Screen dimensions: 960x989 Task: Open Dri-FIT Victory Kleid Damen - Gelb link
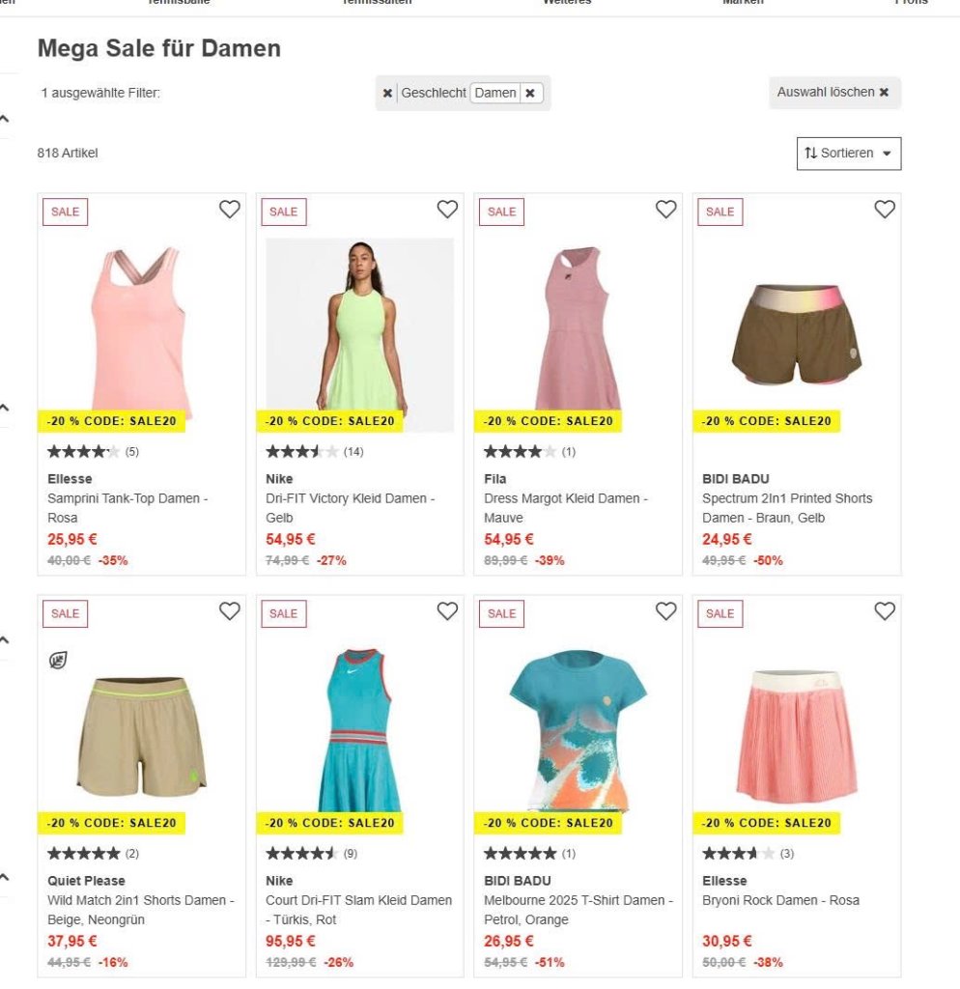350,508
